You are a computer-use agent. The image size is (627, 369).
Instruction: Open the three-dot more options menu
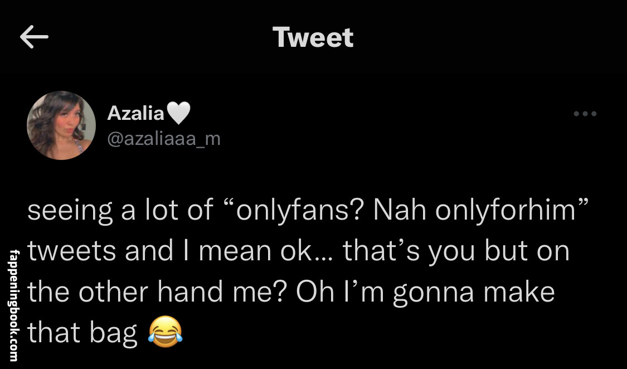(x=585, y=114)
